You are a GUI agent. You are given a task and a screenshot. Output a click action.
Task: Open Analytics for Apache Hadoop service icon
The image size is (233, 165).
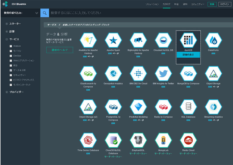click(88, 40)
